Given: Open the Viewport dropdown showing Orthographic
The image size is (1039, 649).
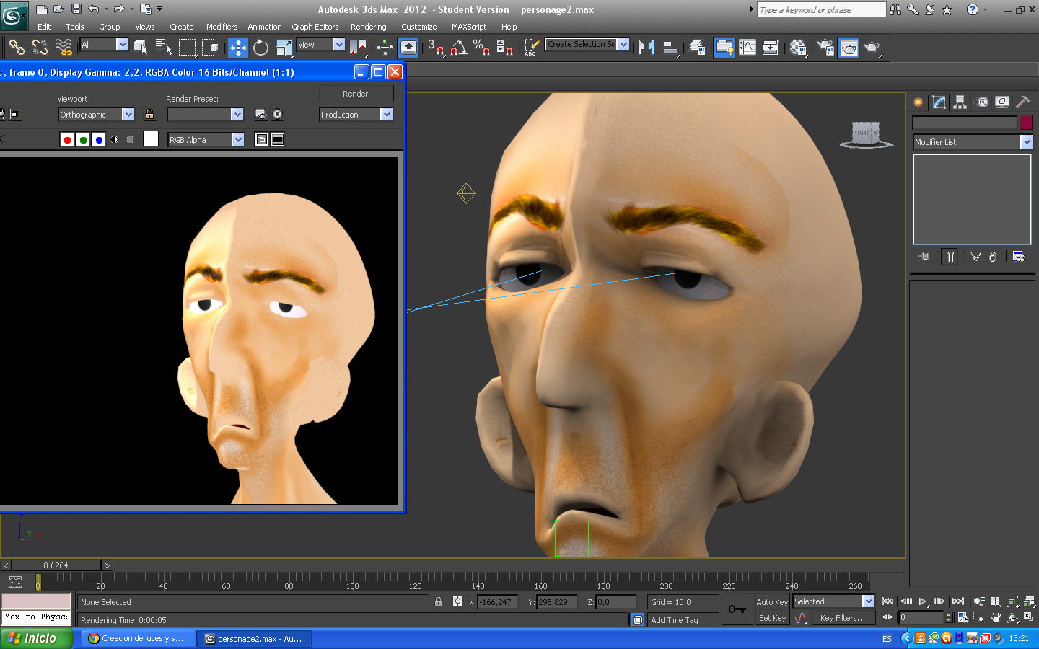Looking at the screenshot, I should click(x=96, y=115).
